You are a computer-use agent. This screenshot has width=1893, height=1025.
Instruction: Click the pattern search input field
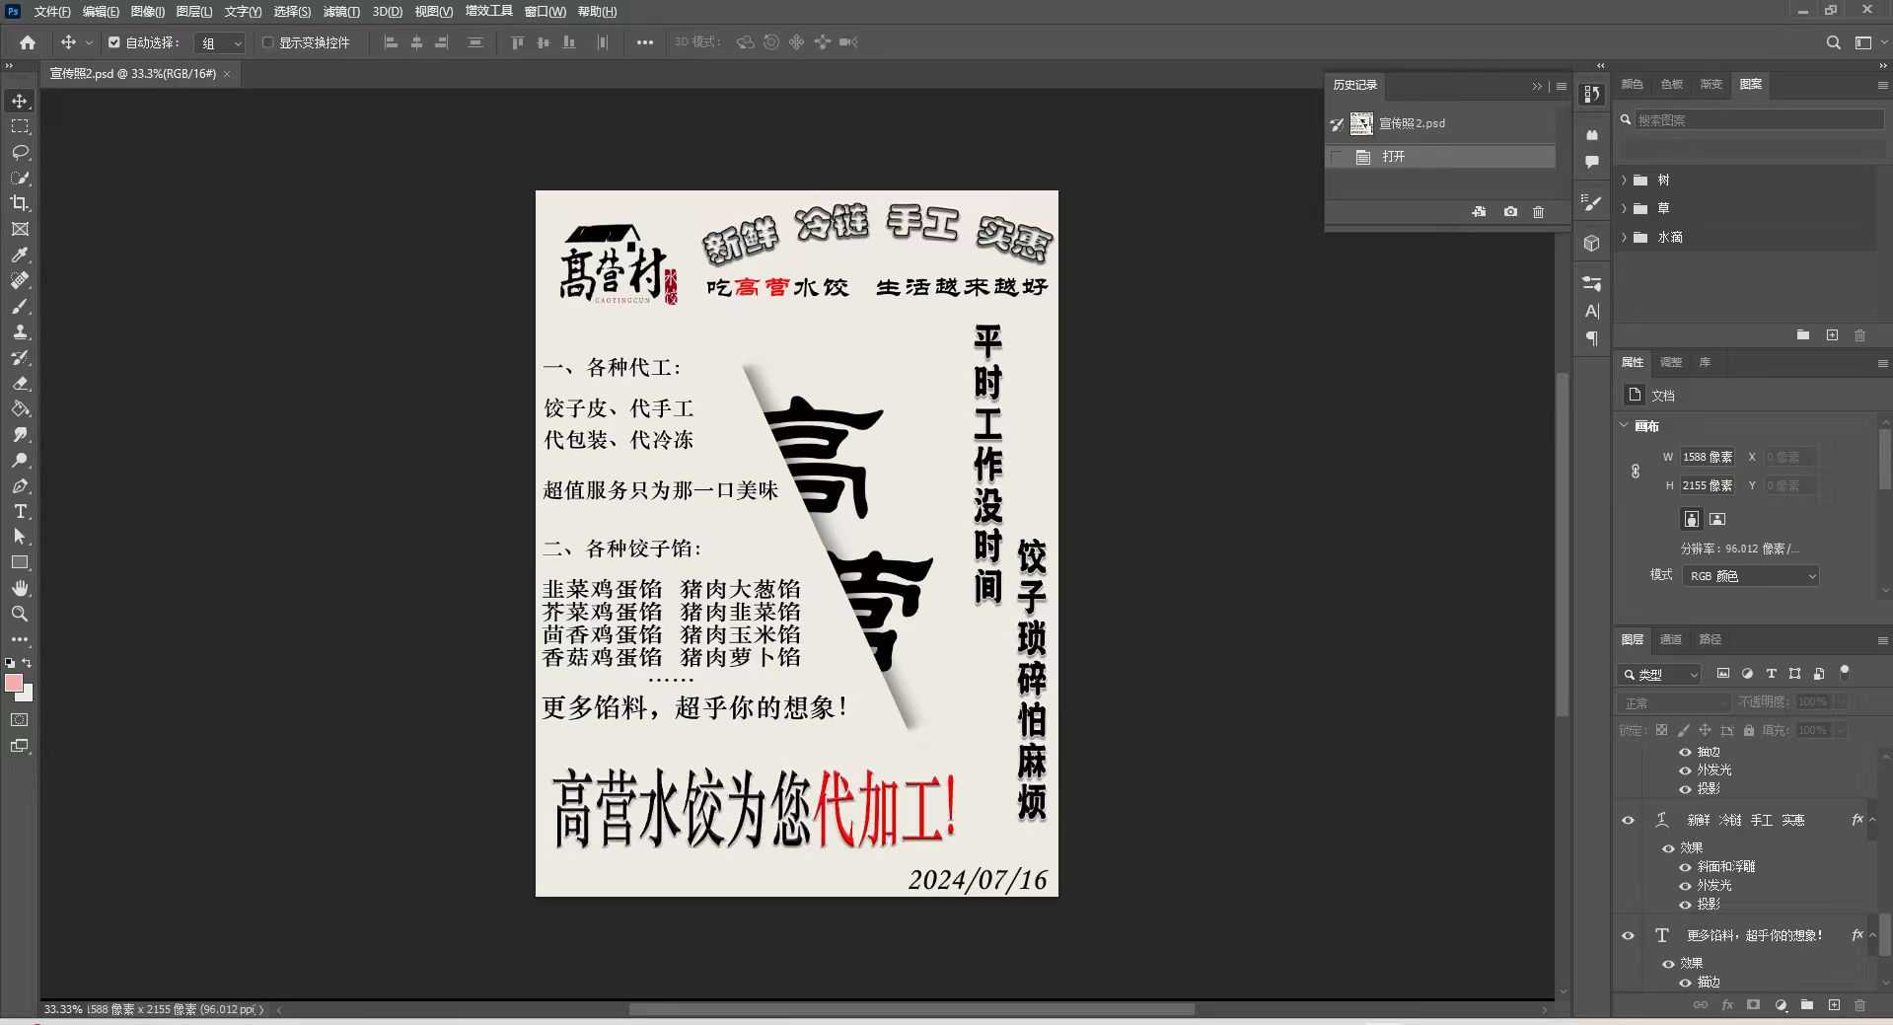pos(1758,120)
